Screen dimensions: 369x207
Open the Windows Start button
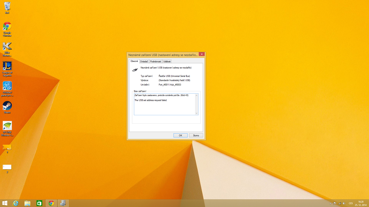5,203
